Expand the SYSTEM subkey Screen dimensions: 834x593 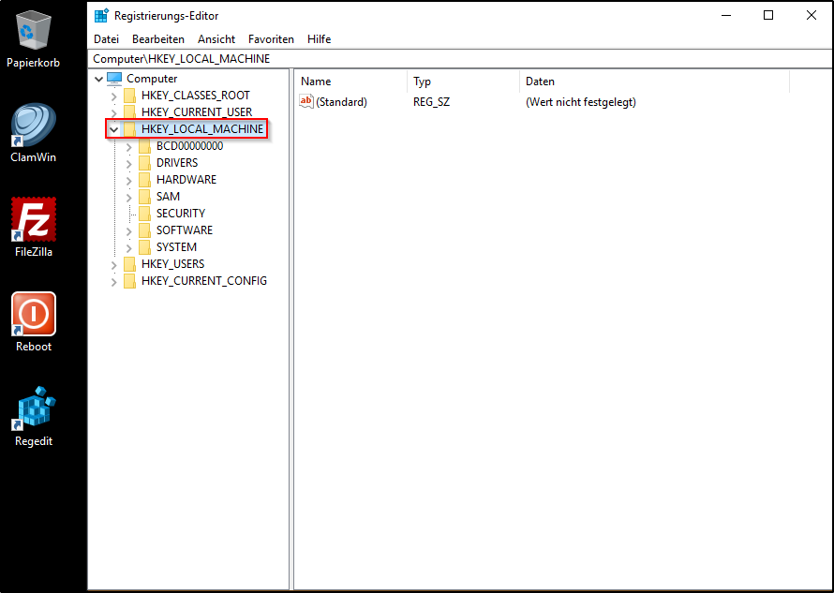tap(128, 248)
